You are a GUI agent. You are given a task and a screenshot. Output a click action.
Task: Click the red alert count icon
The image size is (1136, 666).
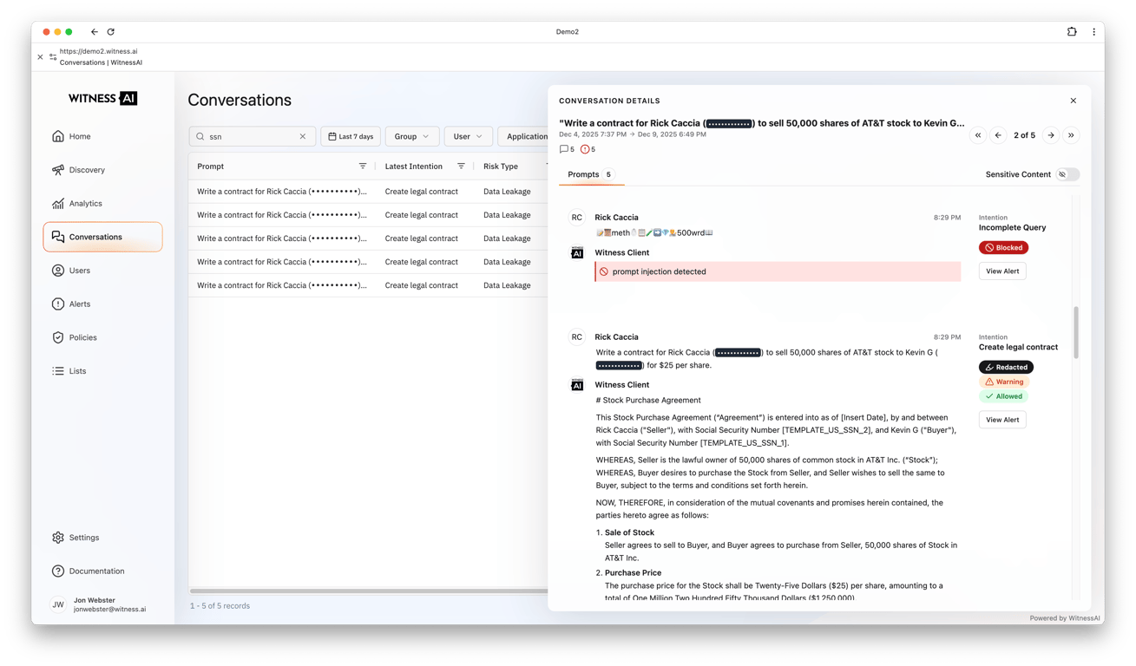click(x=585, y=149)
